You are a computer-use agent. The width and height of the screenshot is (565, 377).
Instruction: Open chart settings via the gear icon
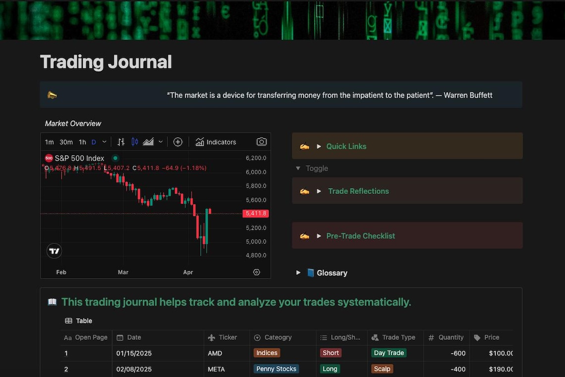click(x=256, y=272)
